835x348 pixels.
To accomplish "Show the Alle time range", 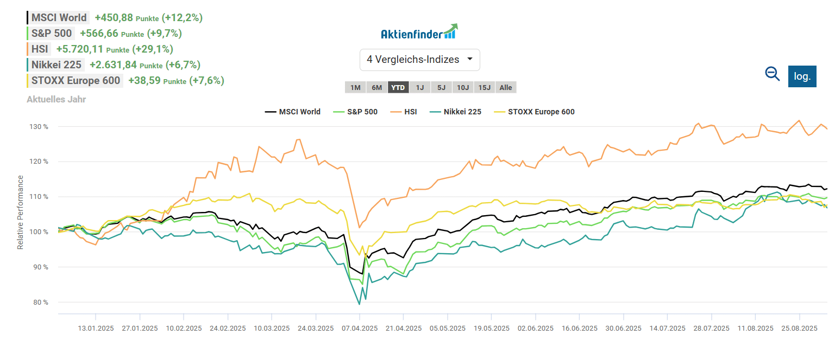I will (505, 87).
